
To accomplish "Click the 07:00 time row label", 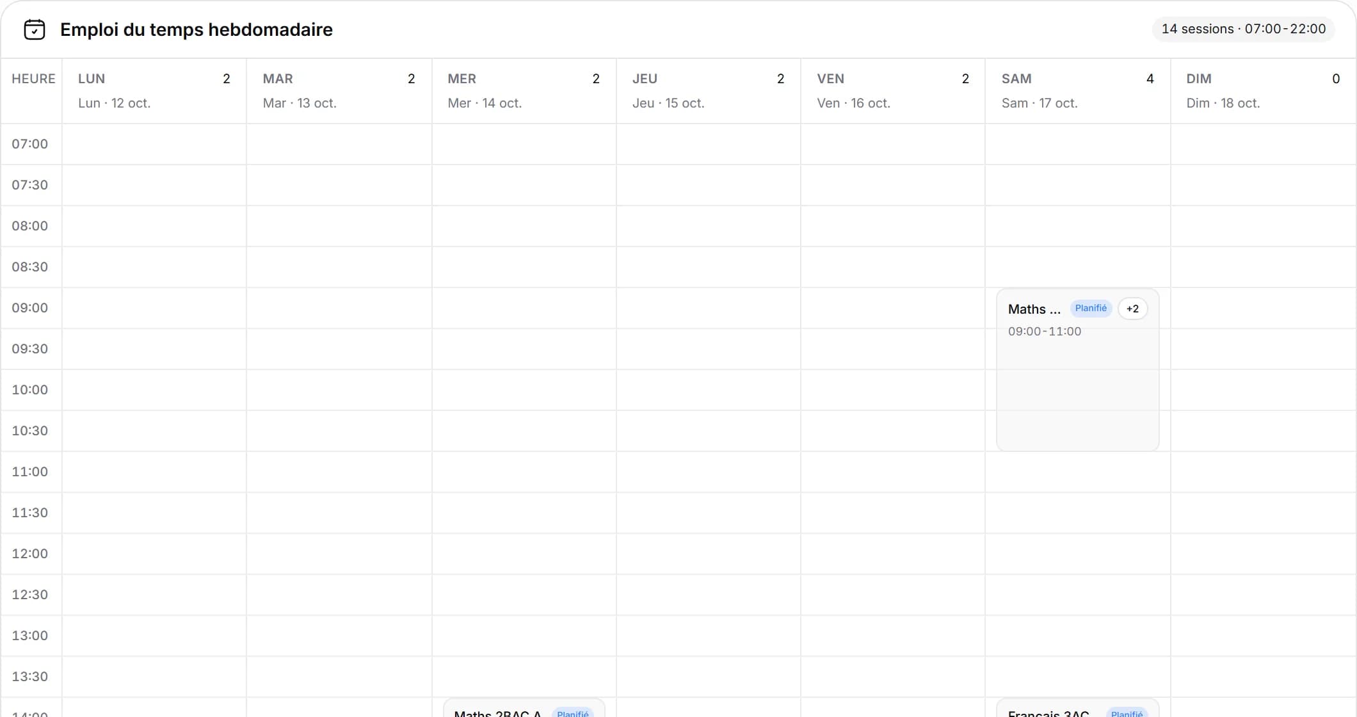I will pos(30,144).
